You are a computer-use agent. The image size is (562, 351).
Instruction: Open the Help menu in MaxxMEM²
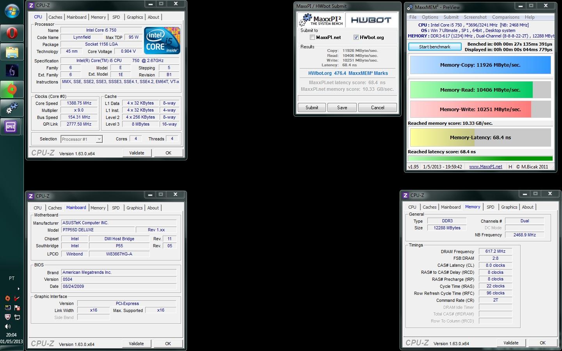click(530, 17)
